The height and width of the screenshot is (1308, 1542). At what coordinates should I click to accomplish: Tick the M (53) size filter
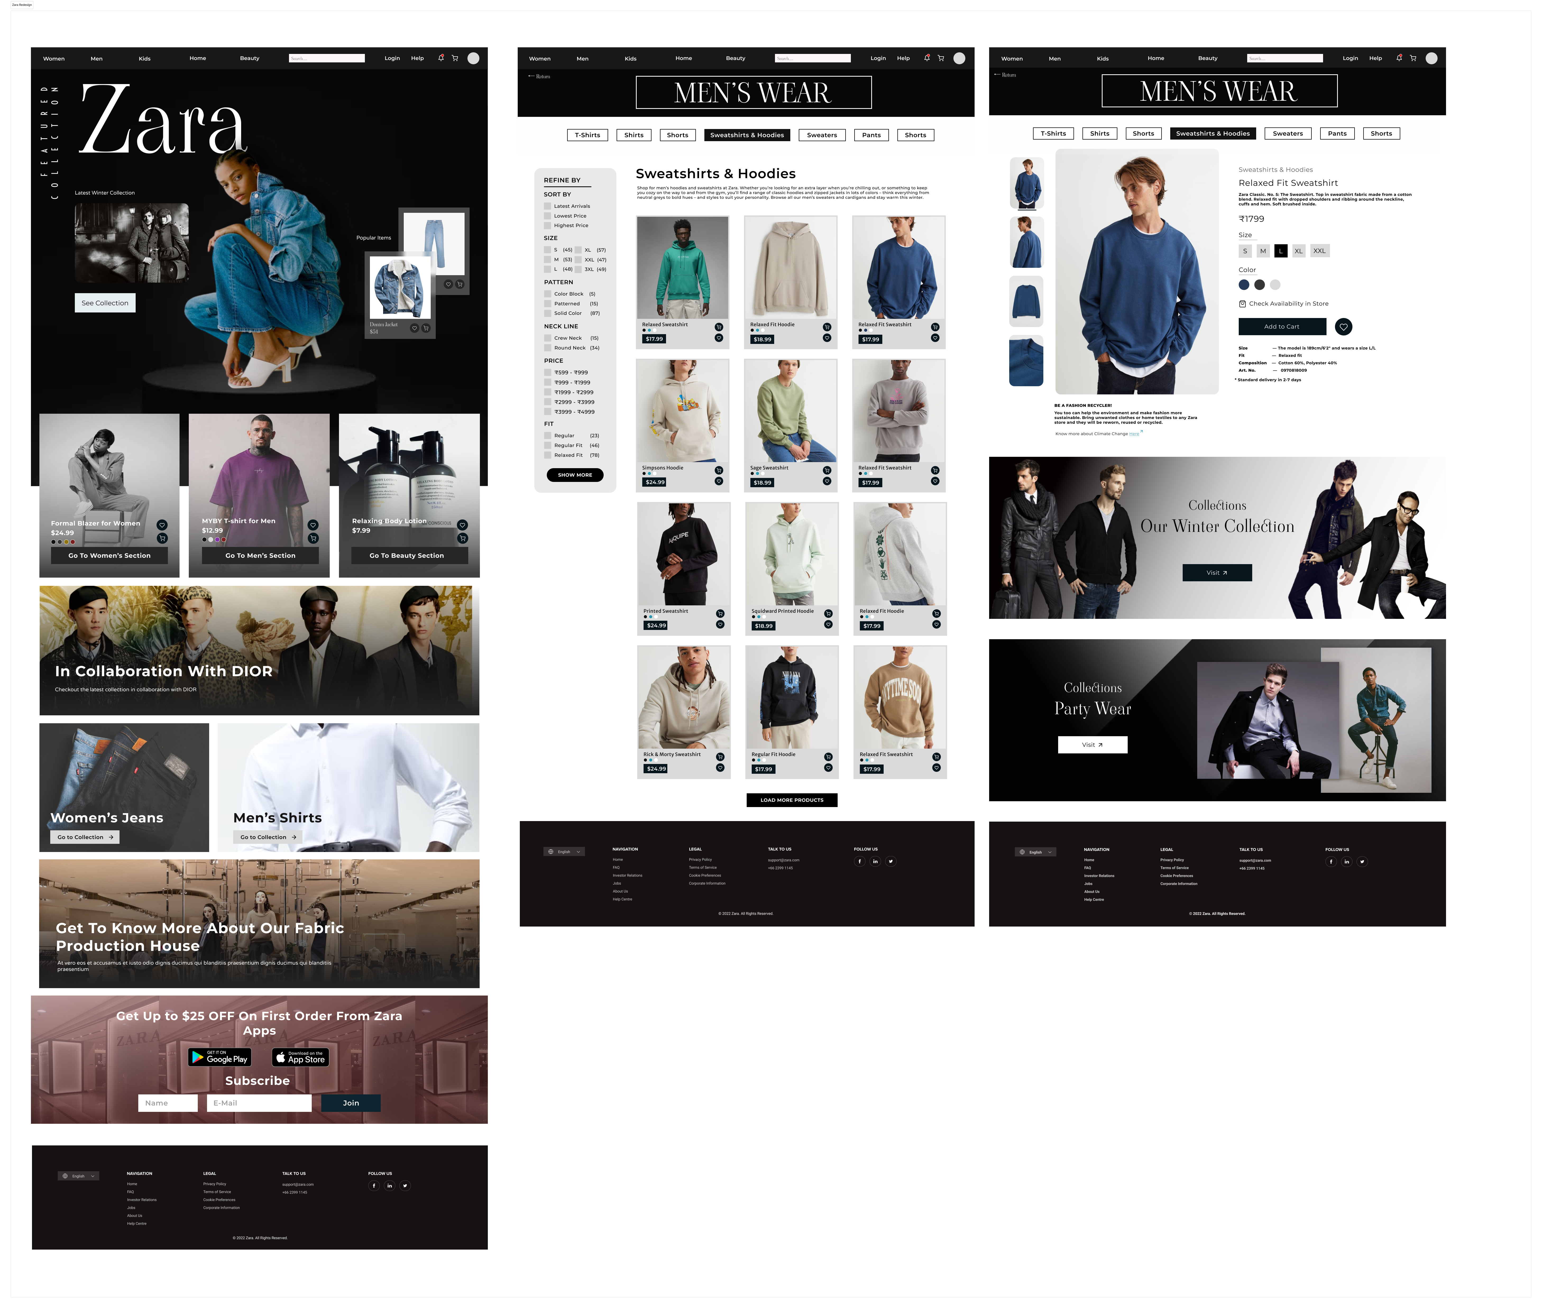click(x=547, y=260)
